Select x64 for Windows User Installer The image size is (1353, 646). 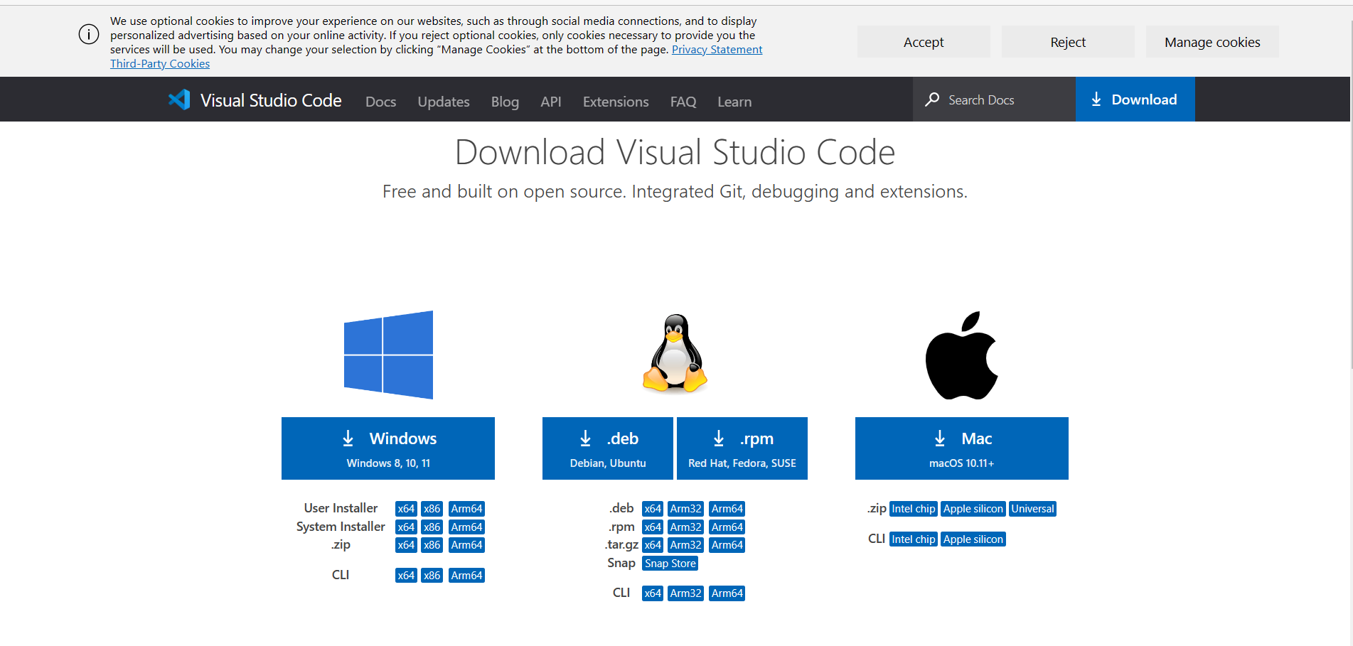(x=406, y=509)
